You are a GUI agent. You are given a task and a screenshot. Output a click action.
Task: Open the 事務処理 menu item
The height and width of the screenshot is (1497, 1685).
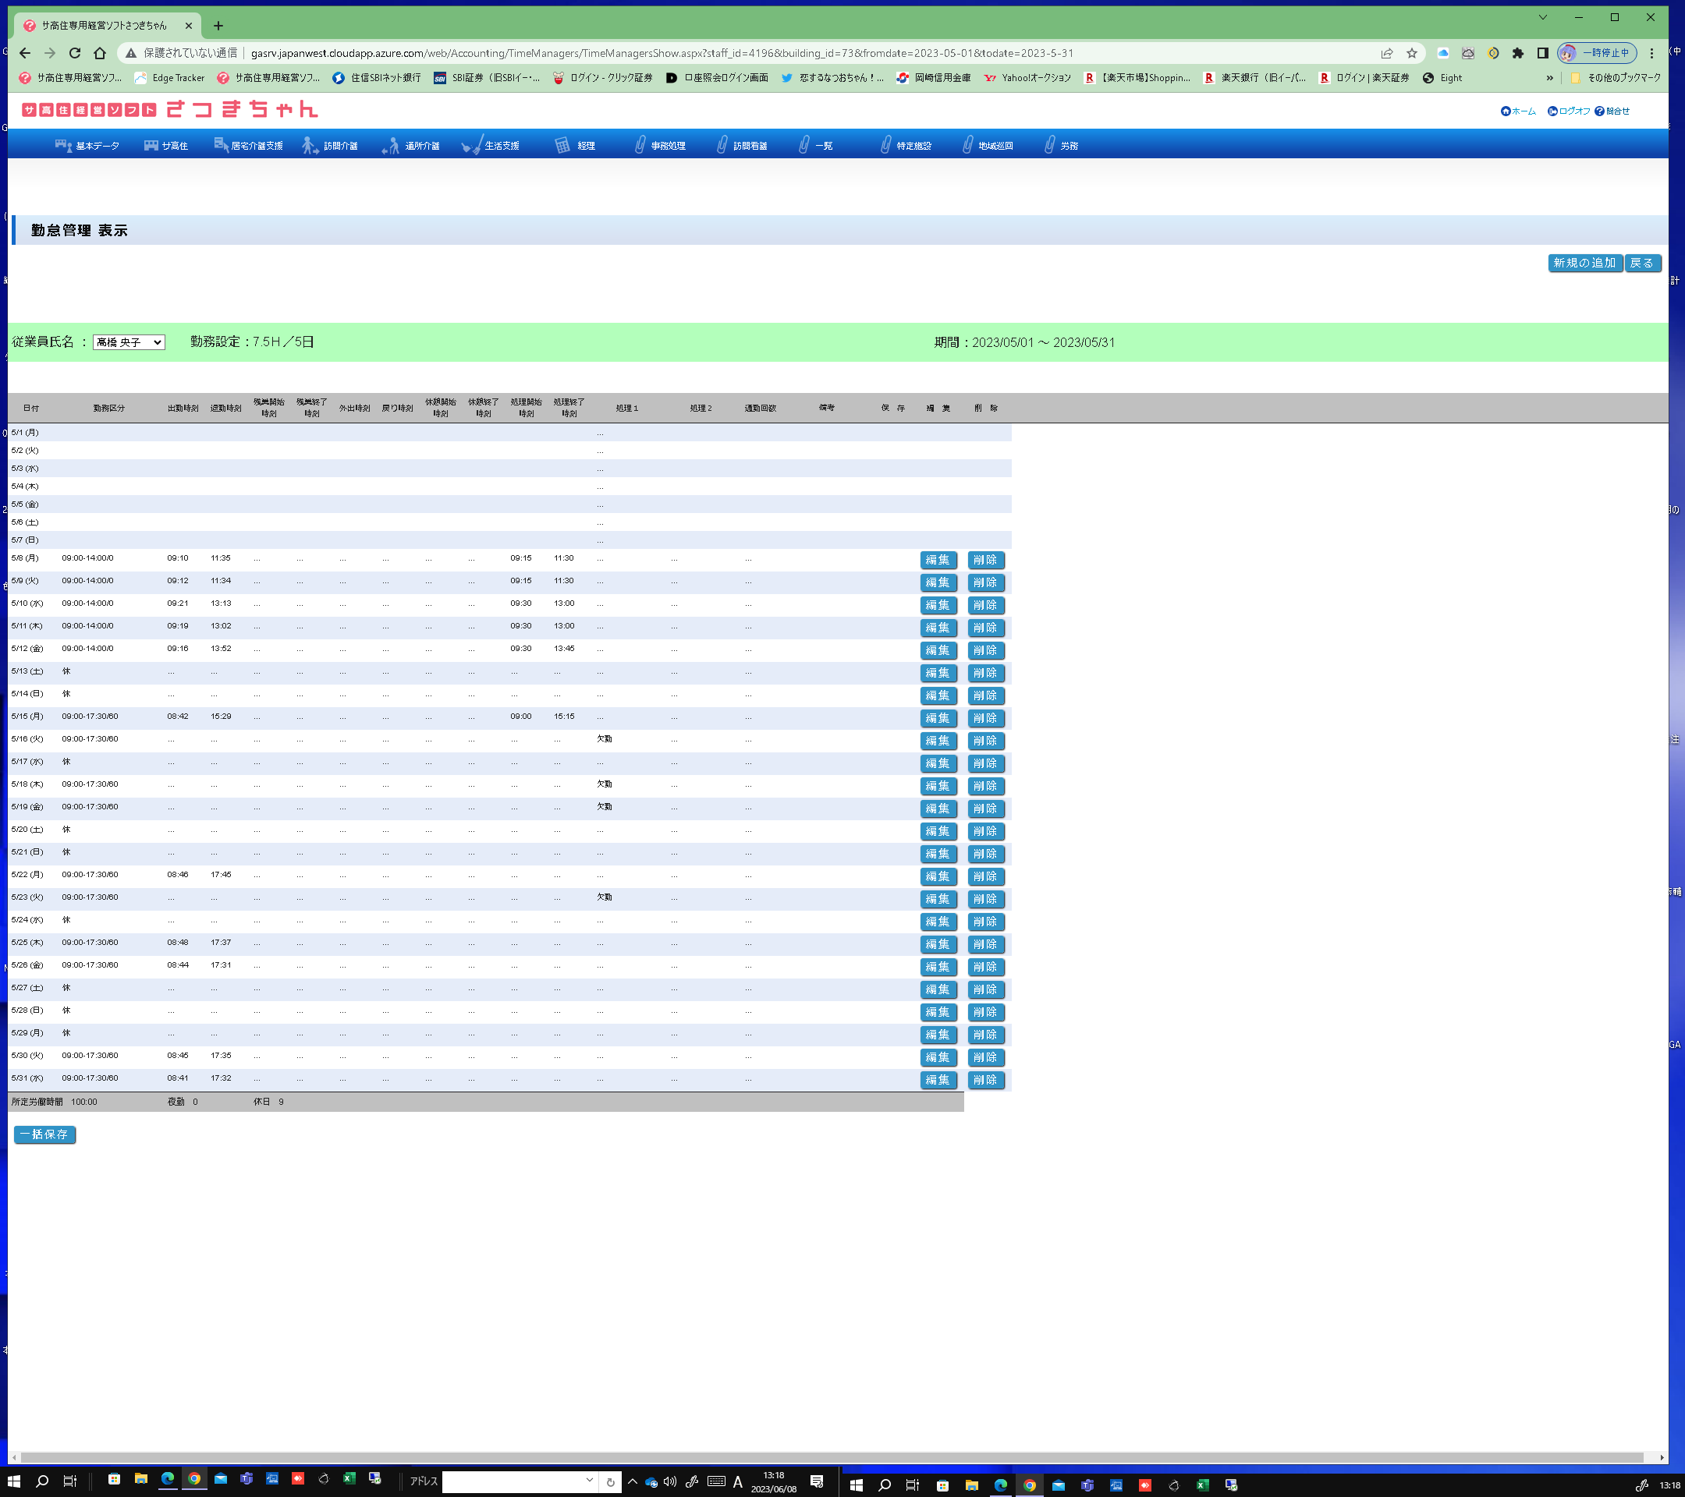(667, 146)
